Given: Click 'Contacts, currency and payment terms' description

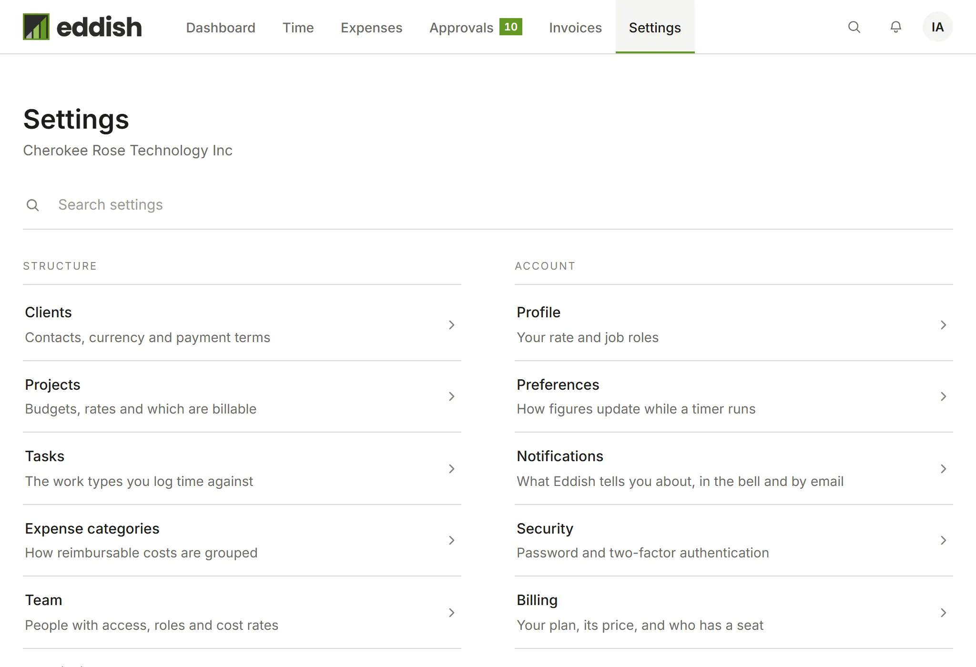Looking at the screenshot, I should click(147, 337).
